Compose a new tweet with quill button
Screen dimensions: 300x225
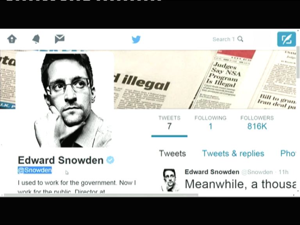click(x=286, y=39)
